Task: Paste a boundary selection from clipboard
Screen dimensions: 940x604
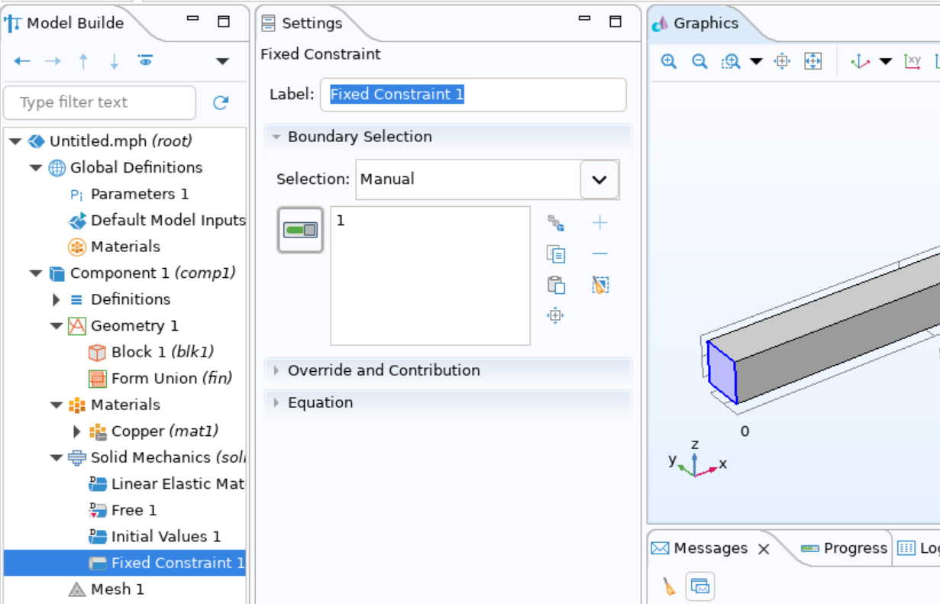Action: point(556,284)
